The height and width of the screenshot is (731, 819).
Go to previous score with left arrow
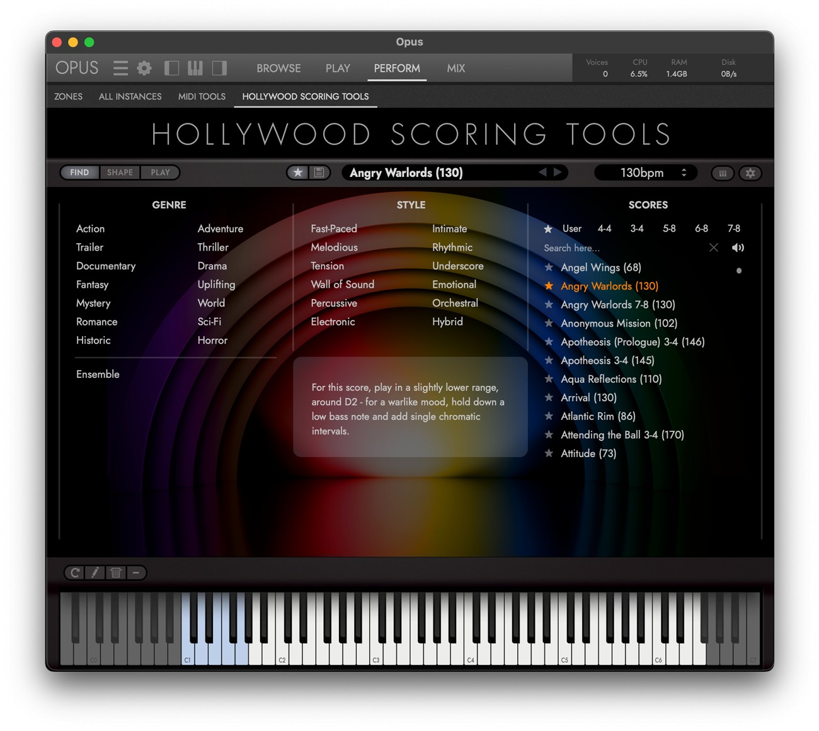[x=542, y=172]
